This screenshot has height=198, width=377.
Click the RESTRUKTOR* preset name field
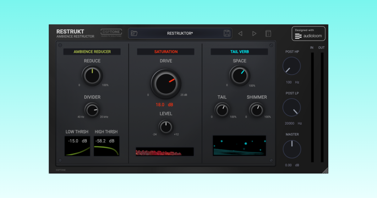click(180, 33)
